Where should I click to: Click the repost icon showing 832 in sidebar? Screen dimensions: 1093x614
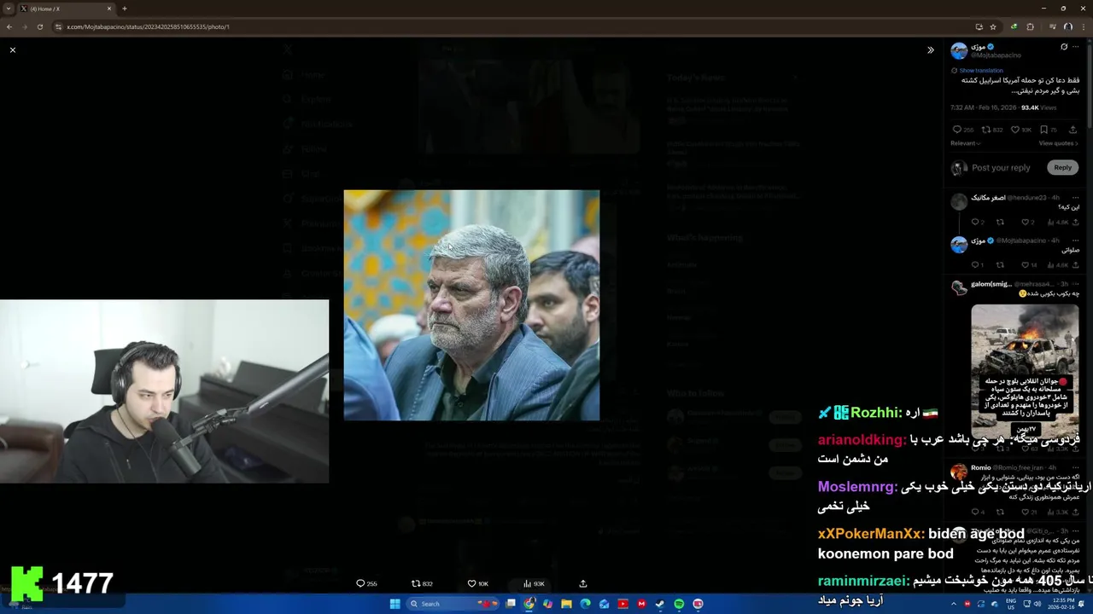[986, 130]
